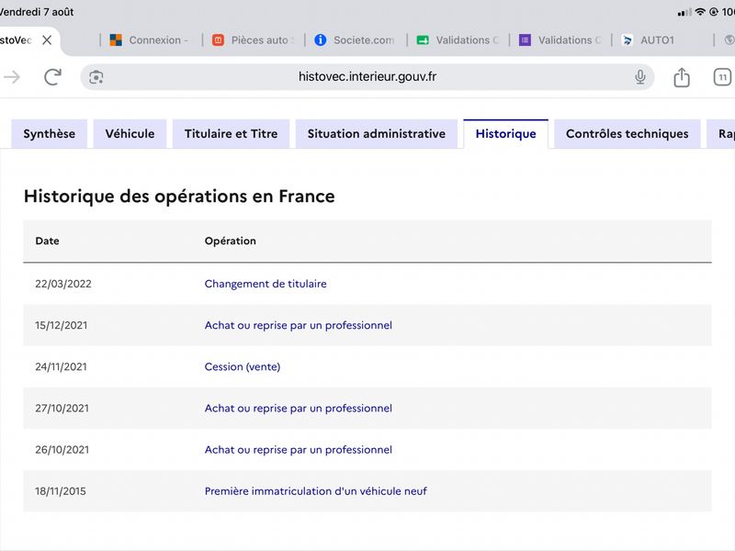Go forward with the arrow icon
This screenshot has height=551, width=735.
pos(12,77)
